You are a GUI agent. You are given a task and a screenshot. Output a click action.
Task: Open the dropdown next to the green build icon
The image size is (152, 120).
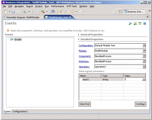[x=29, y=11]
